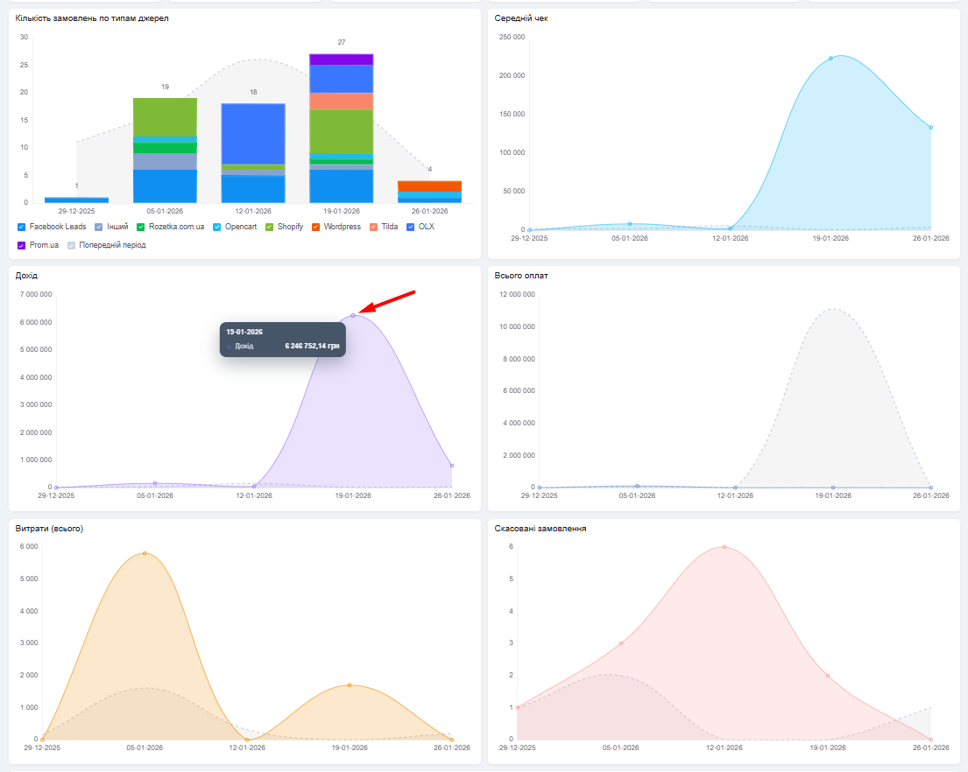Select Скасовані замовлення peak at 12-01-2026
Image resolution: width=968 pixels, height=772 pixels.
coord(724,547)
